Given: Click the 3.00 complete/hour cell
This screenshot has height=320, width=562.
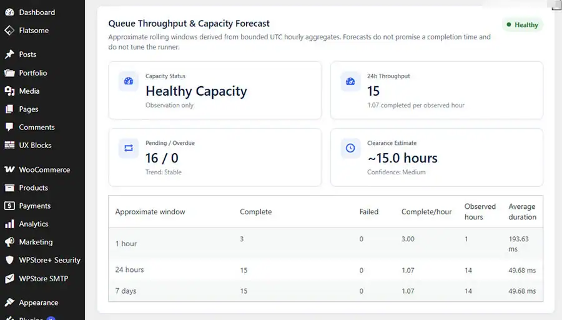Looking at the screenshot, I should coord(408,239).
